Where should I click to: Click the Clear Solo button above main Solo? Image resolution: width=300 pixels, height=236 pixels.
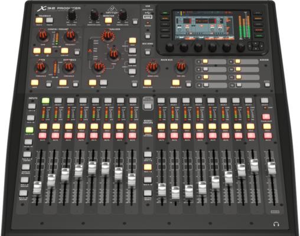coord(266,117)
